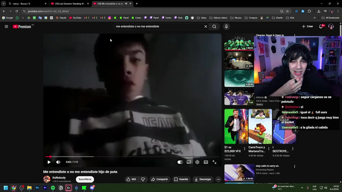Viewport: 342px width, 192px height.
Task: Open Chrome downloads icon
Action: [x=319, y=11]
